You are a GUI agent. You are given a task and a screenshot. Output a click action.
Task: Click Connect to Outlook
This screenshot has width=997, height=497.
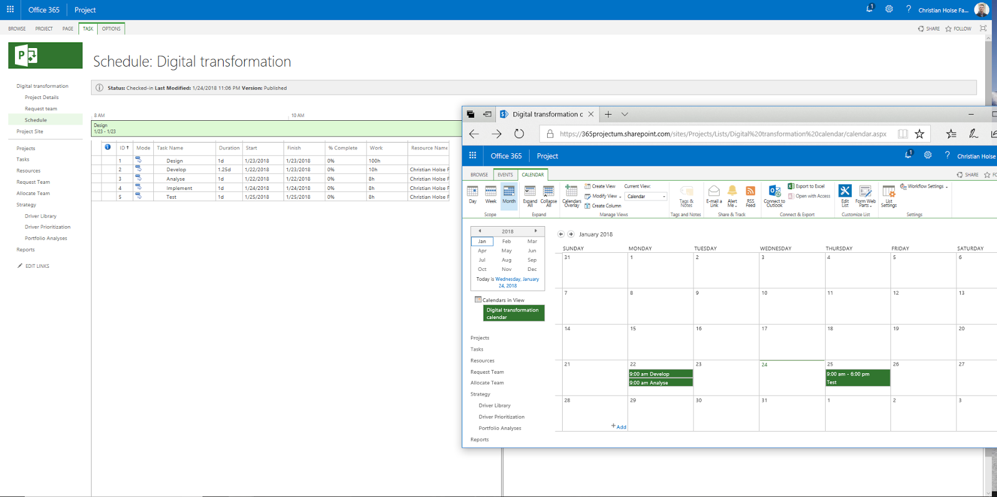(x=775, y=196)
